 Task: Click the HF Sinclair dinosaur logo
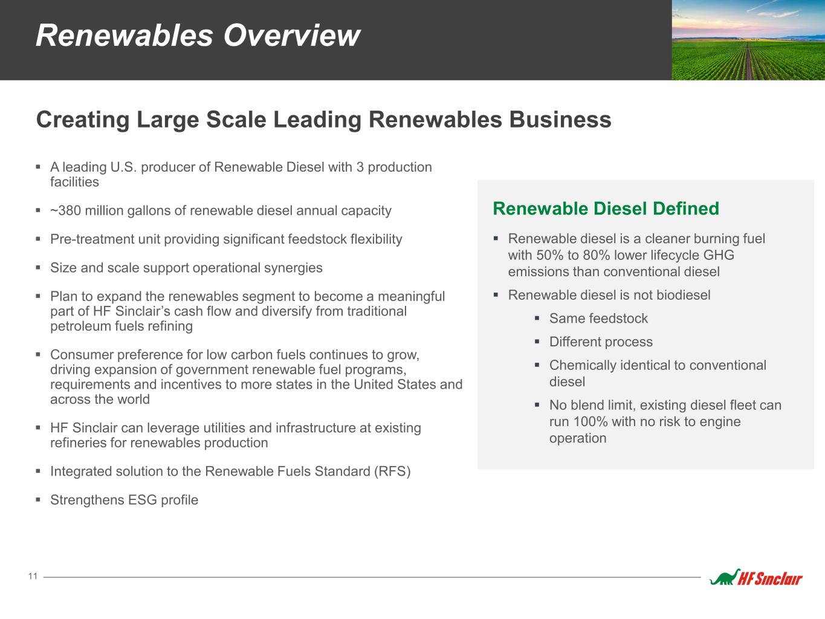723,577
